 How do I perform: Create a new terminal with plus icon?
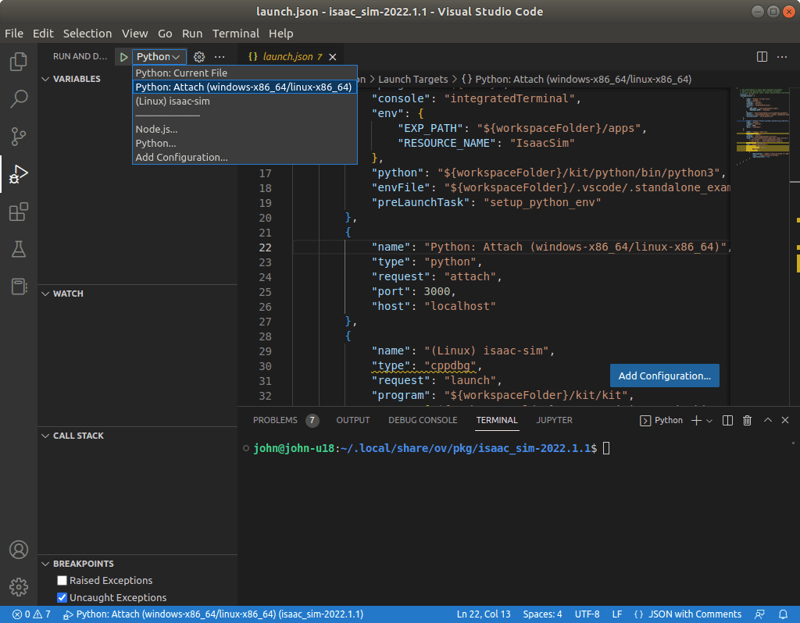696,420
